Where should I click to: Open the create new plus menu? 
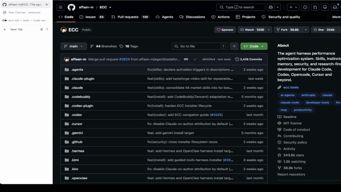click(293, 7)
